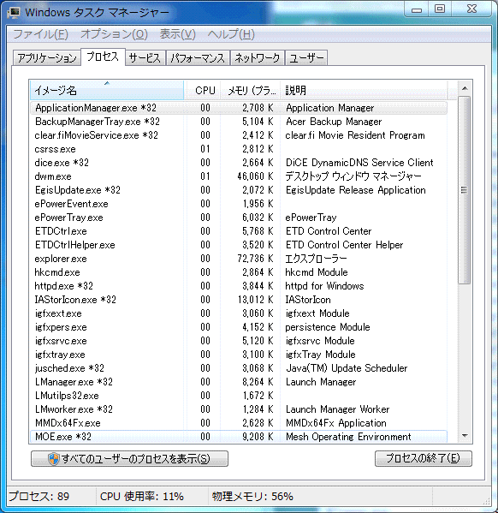Select the BackupManagerTray.exe *32 row
Image resolution: width=498 pixels, height=513 pixels.
coord(239,122)
